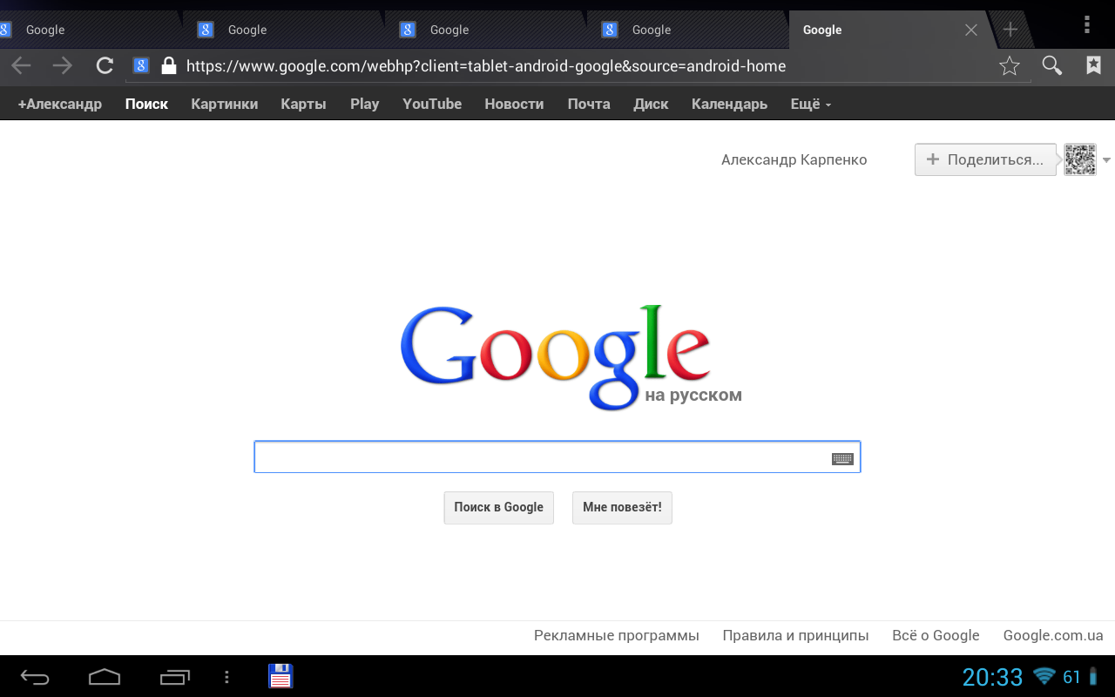Open Карты in Google bar
This screenshot has height=697, width=1115.
coord(303,104)
